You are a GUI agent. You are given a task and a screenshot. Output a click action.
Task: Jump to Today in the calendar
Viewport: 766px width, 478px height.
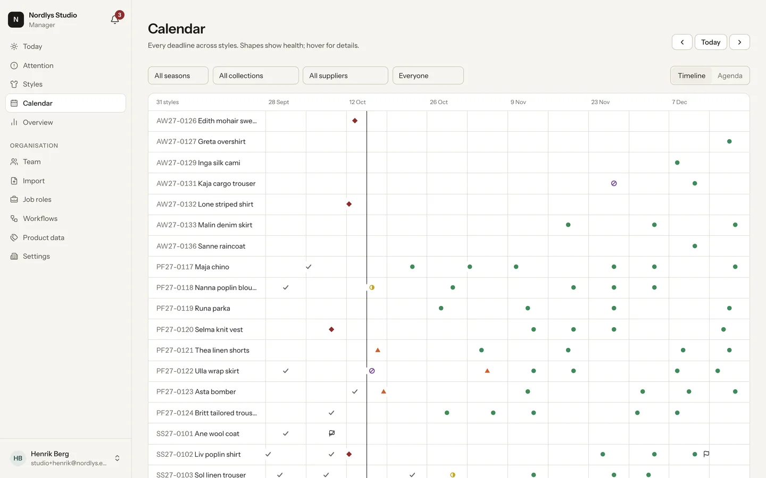(x=711, y=42)
